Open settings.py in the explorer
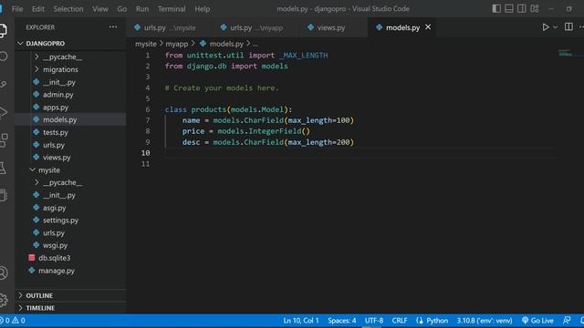The image size is (584, 328). tap(71, 220)
